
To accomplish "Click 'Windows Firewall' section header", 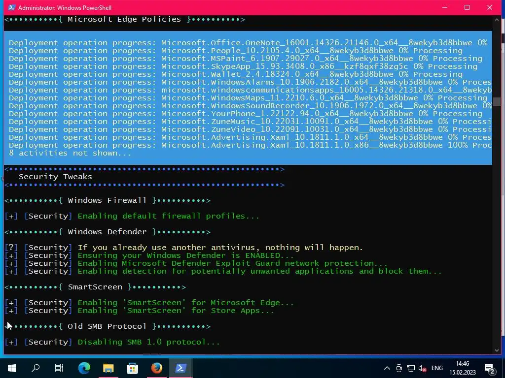I will coord(108,200).
